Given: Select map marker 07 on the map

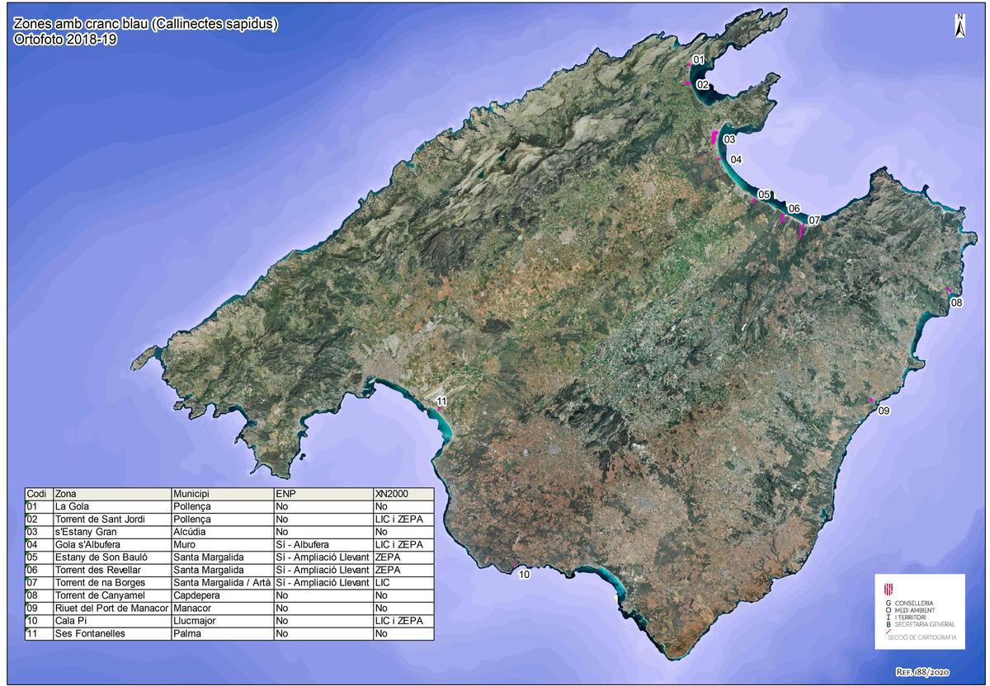Looking at the screenshot, I should click(813, 220).
